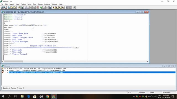Click the 'Program Input Biodata C++' string

[x=43, y=46]
